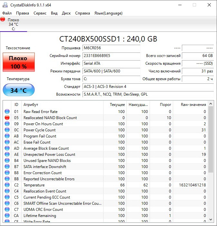Viewport: 217px width, 226px height.
Task: Click the icon beside SMART Offline Scan Uncorrectable
Action: [7, 203]
